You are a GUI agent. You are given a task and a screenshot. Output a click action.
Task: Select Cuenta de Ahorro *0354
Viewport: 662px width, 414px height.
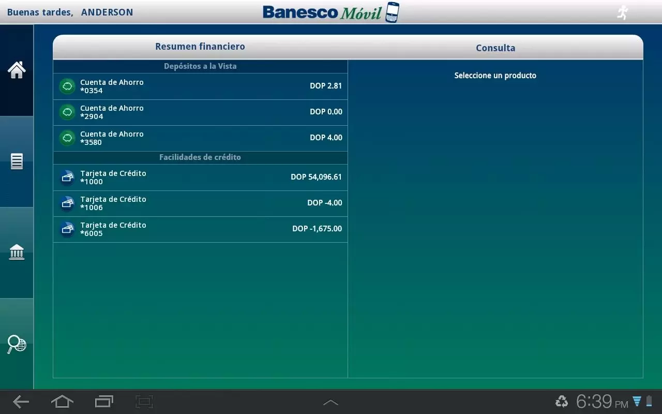pos(200,86)
